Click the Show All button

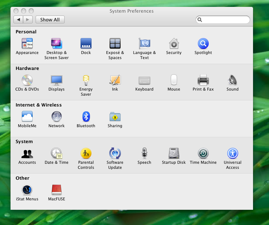pyautogui.click(x=50, y=20)
